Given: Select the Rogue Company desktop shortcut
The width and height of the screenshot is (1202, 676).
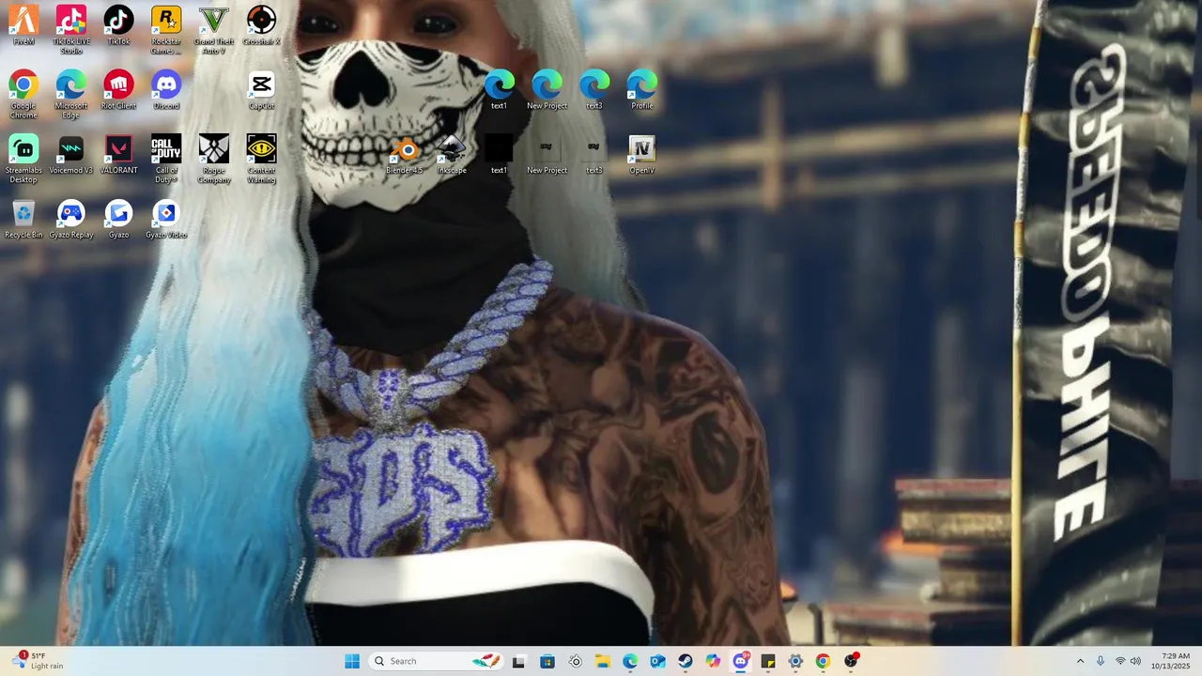Looking at the screenshot, I should (x=214, y=159).
